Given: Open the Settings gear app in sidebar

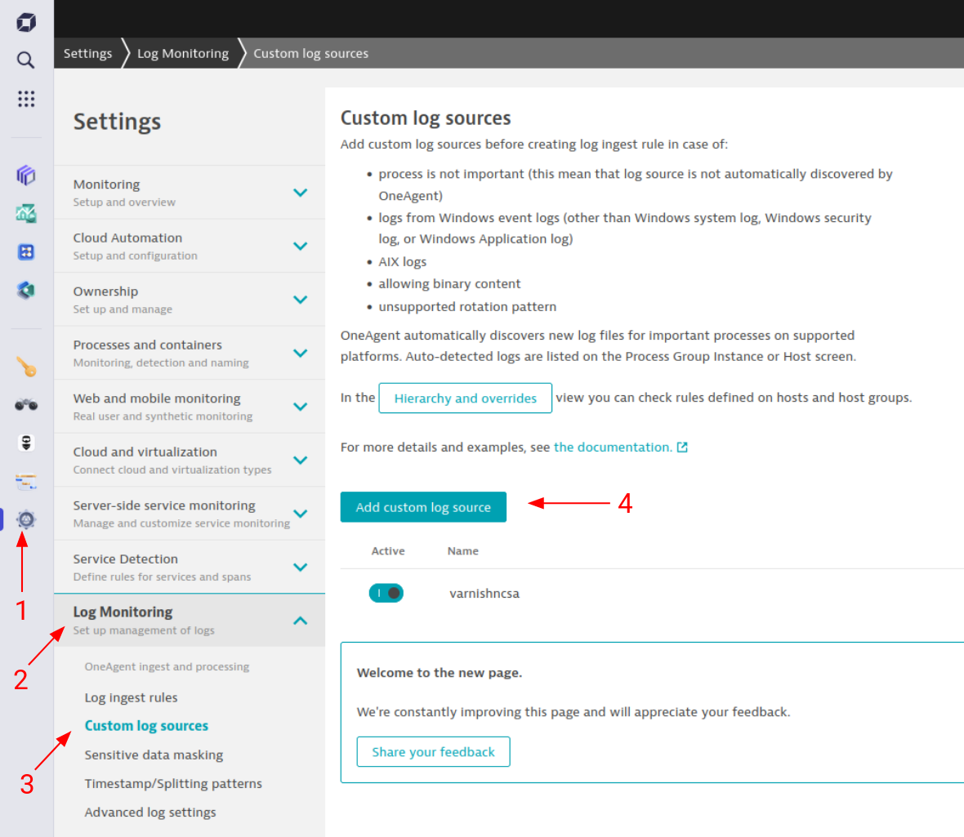Looking at the screenshot, I should click(26, 519).
